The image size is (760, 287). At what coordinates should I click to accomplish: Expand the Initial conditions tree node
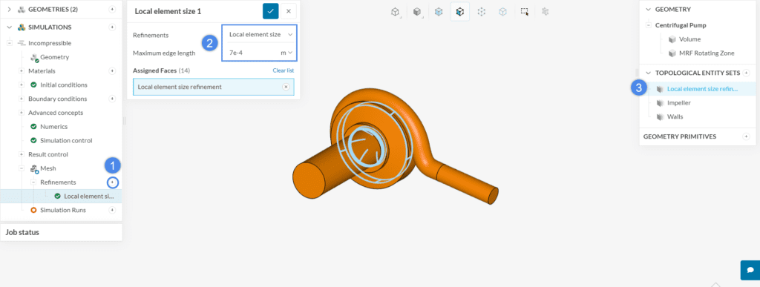(22, 85)
